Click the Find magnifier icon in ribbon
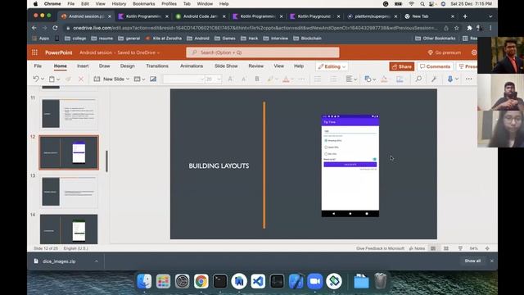Image resolution: width=524 pixels, height=295 pixels. click(x=418, y=79)
